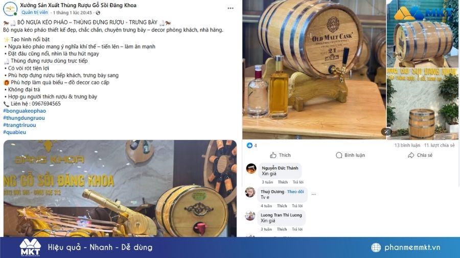
Task: Click the blue like reaction count icon
Action: (x=249, y=145)
